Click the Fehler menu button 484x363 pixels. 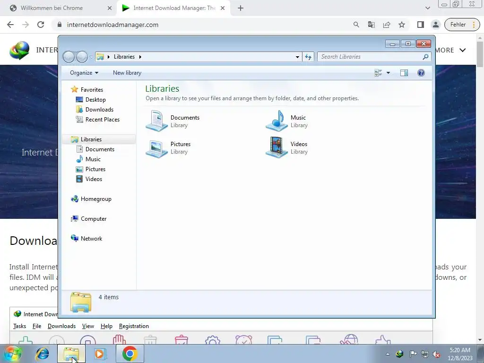(462, 25)
